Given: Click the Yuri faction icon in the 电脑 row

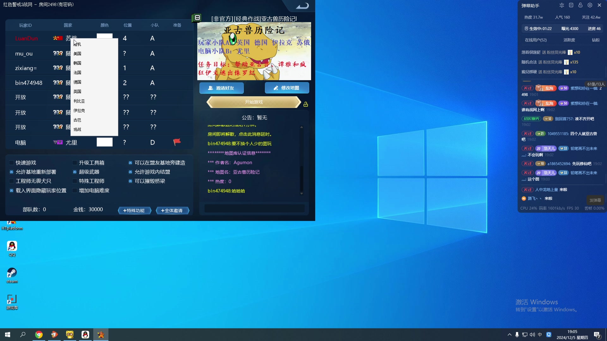Looking at the screenshot, I should (x=58, y=142).
